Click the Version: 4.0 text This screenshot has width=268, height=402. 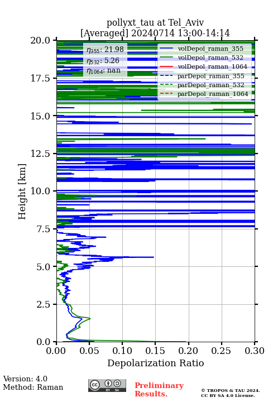pos(25,379)
